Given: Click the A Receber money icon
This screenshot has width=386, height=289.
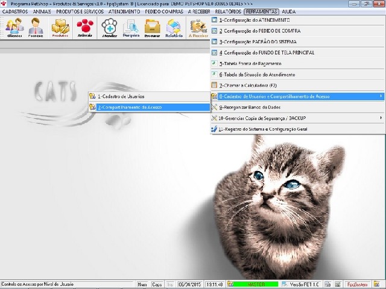Looking at the screenshot, I should click(198, 28).
